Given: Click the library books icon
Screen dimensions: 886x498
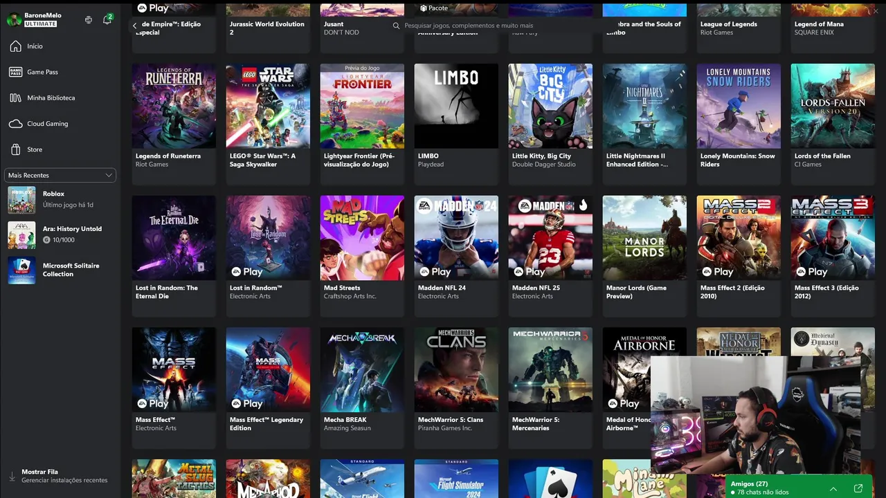Looking at the screenshot, I should 15,98.
